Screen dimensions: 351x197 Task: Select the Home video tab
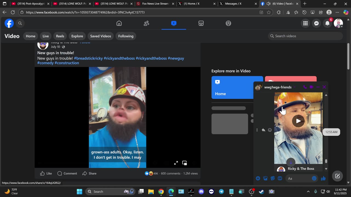click(30, 36)
